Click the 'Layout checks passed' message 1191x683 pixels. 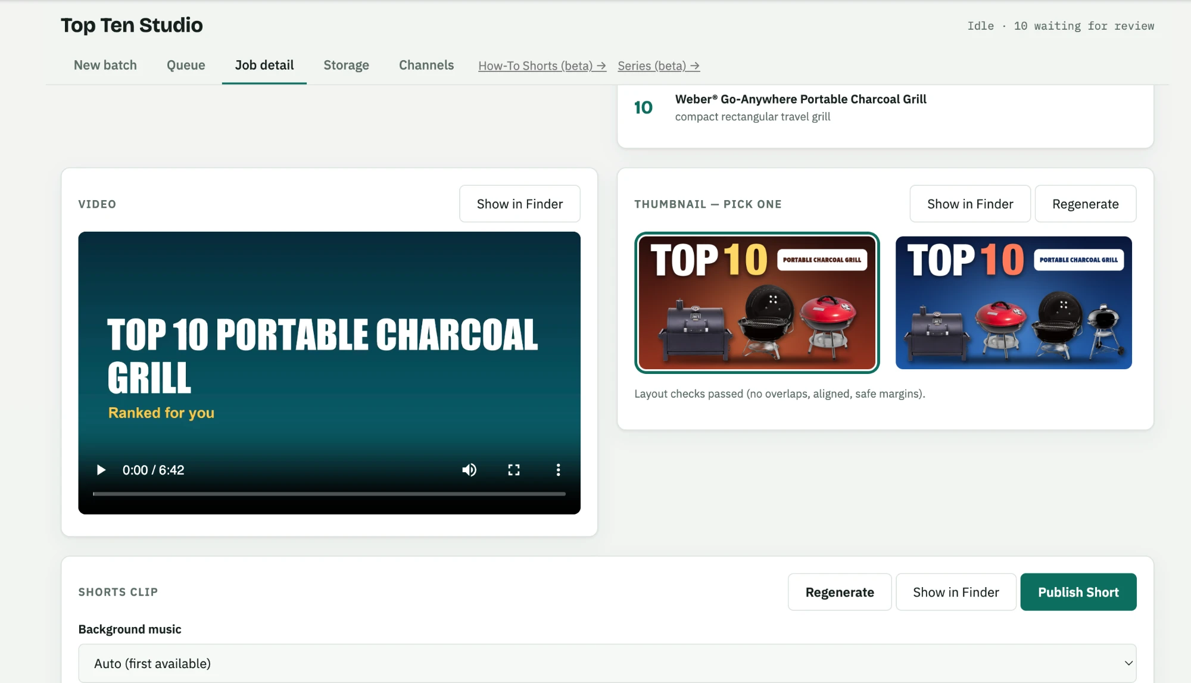pyautogui.click(x=780, y=394)
